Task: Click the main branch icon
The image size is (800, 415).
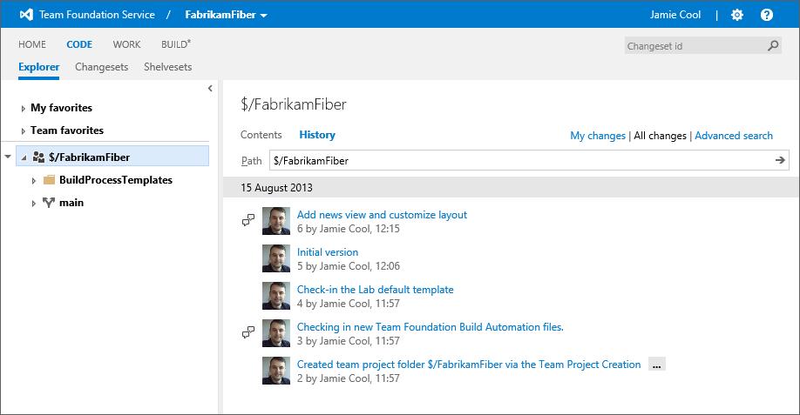Action: (x=49, y=203)
